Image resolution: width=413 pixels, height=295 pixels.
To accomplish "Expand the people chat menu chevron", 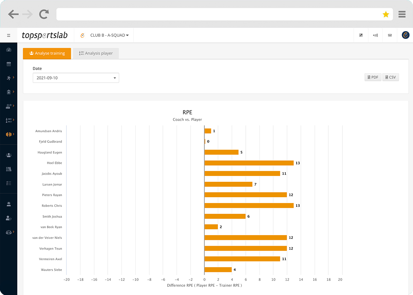I will [14, 106].
